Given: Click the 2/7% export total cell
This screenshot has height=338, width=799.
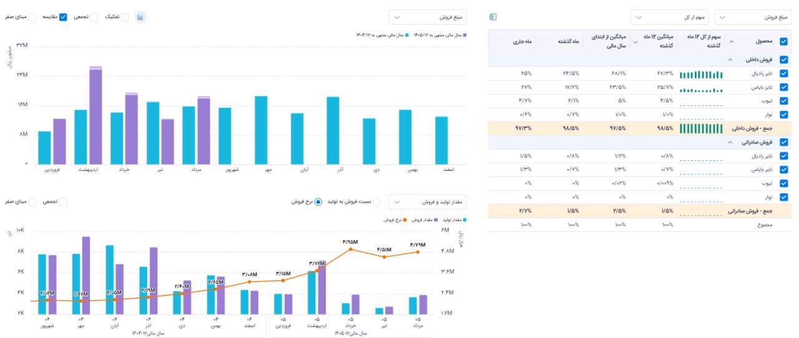Looking at the screenshot, I should (x=525, y=211).
